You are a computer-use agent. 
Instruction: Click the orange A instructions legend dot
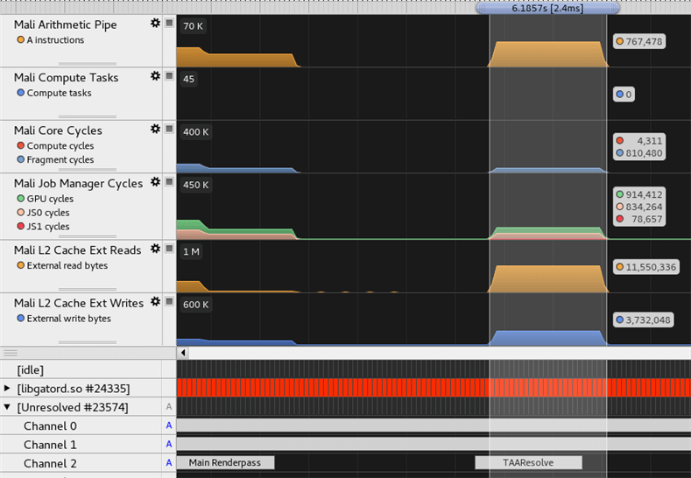point(20,40)
